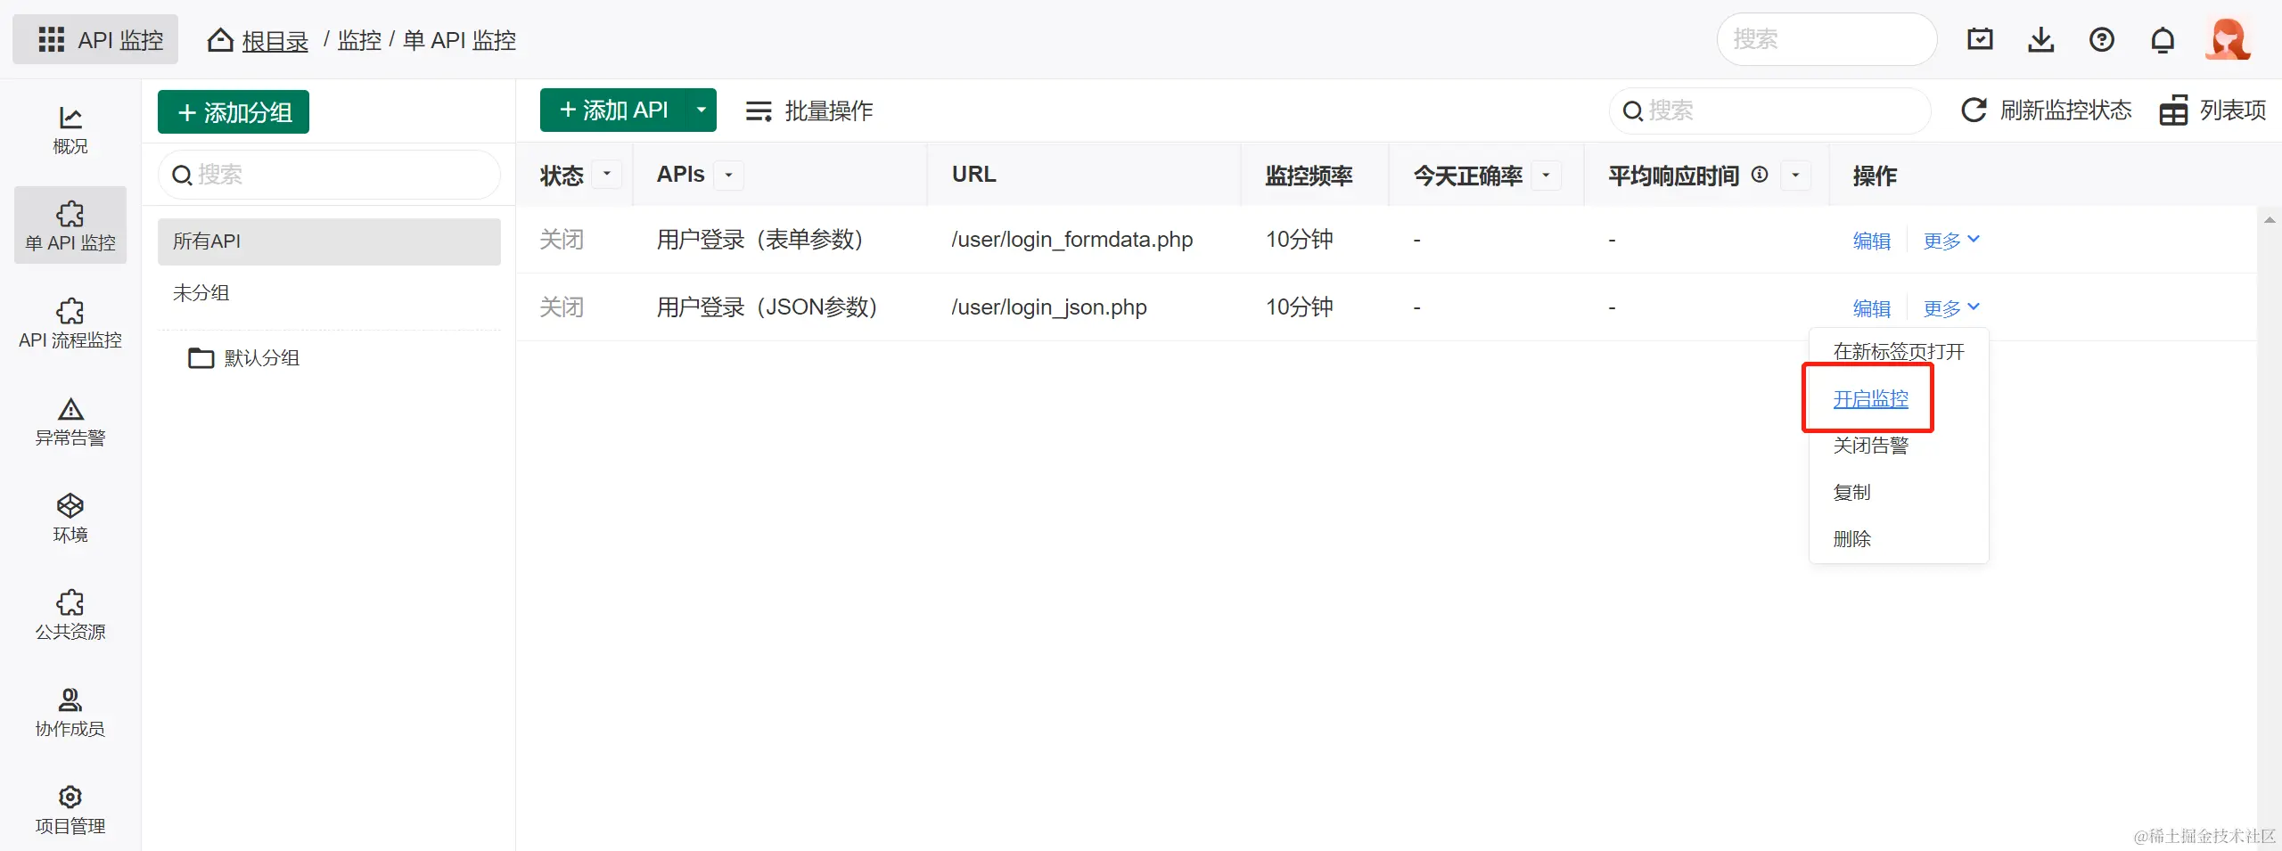This screenshot has width=2282, height=851.
Task: Expand 更多 for 用户登录（表单参数）
Action: tap(1951, 241)
